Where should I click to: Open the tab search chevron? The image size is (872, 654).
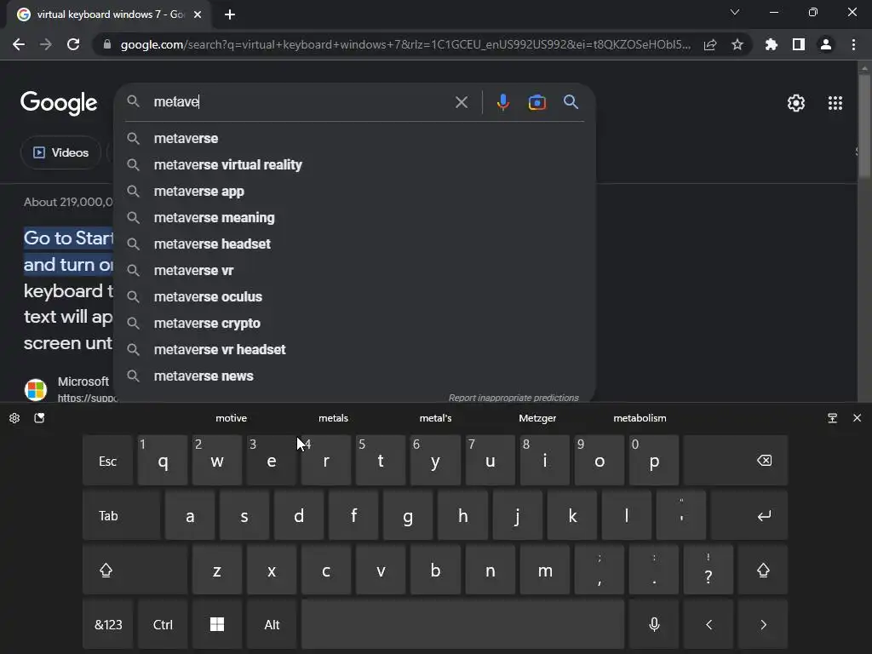click(x=735, y=12)
